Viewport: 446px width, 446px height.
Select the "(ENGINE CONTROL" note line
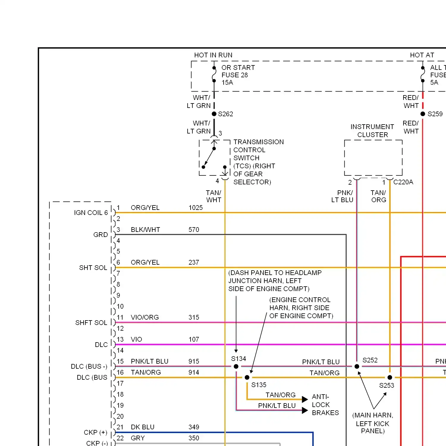(x=300, y=300)
